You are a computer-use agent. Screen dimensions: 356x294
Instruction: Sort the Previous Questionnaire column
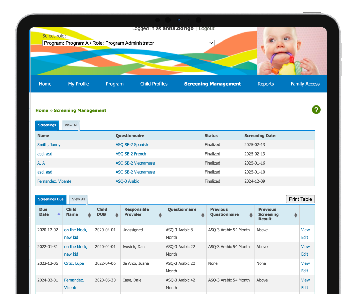250,215
